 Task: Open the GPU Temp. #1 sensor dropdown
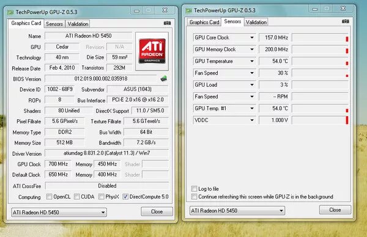click(252, 109)
